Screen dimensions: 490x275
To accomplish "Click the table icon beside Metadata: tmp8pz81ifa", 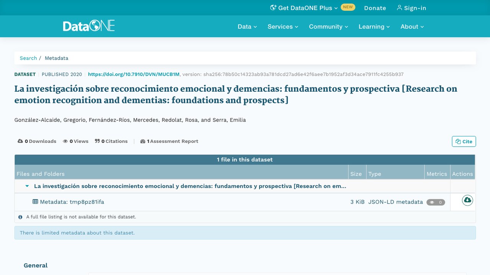I will [x=35, y=202].
